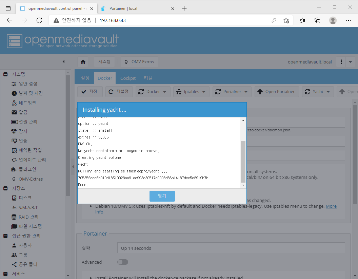This screenshot has height=279, width=358.
Task: Open the Portainer dropdown menu
Action: pyautogui.click(x=232, y=92)
